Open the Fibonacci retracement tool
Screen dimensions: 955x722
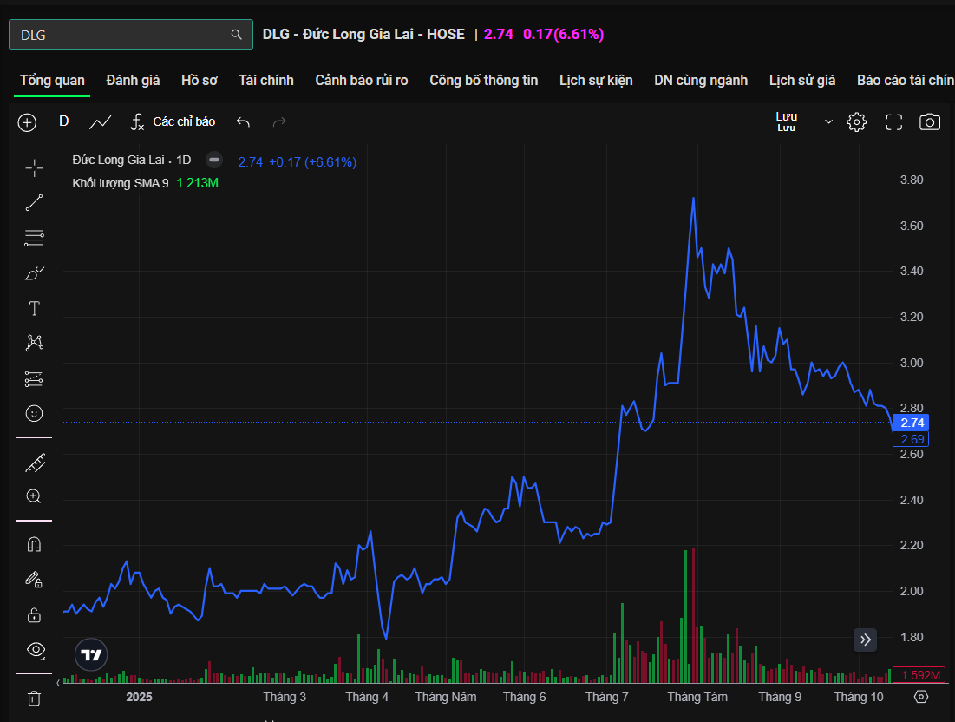[34, 238]
